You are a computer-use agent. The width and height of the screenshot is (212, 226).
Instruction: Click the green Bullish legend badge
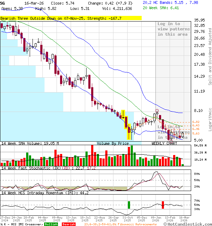tap(51, 224)
